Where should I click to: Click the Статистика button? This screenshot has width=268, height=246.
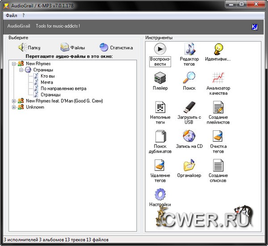pos(116,48)
